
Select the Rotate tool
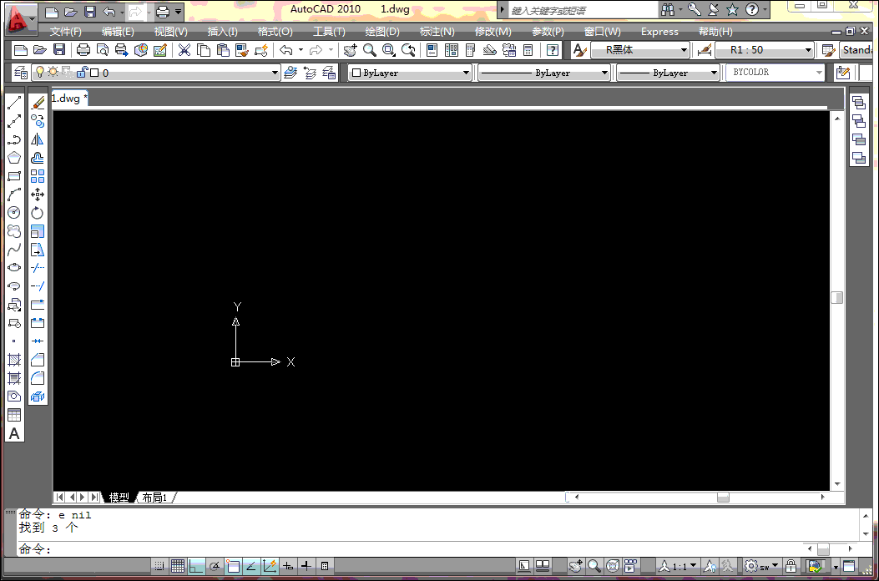point(38,213)
